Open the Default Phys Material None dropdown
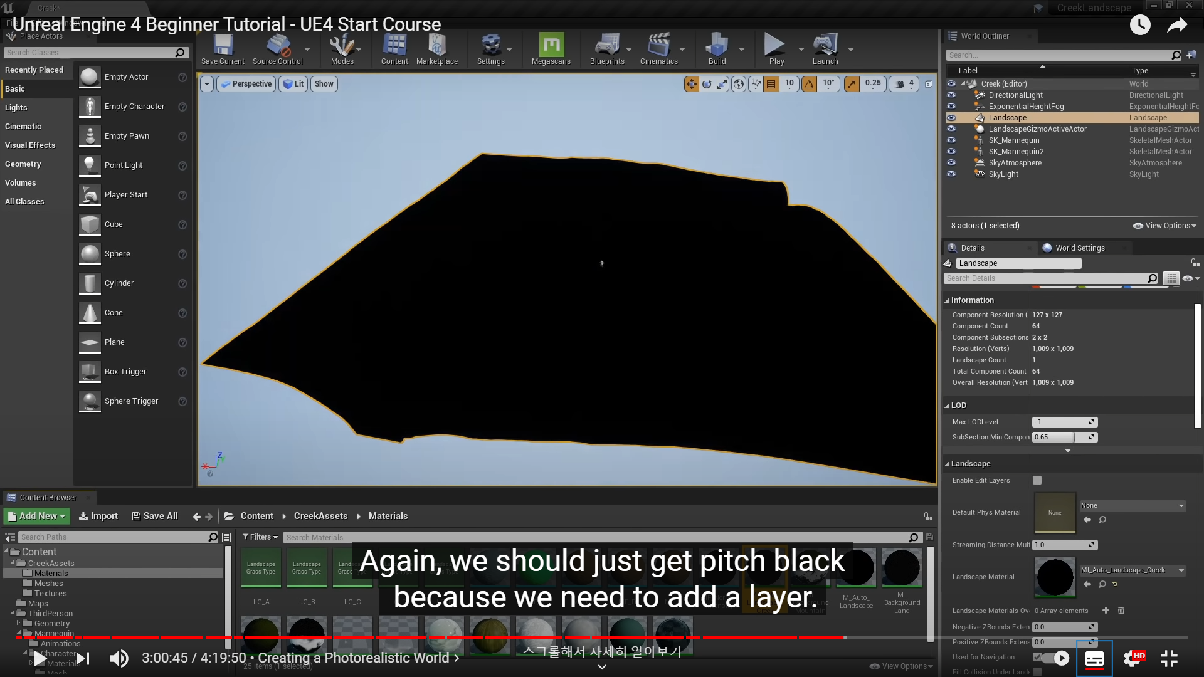This screenshot has height=677, width=1204. 1132,505
